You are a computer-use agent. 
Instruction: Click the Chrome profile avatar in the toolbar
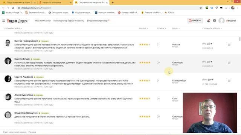coord(233,8)
